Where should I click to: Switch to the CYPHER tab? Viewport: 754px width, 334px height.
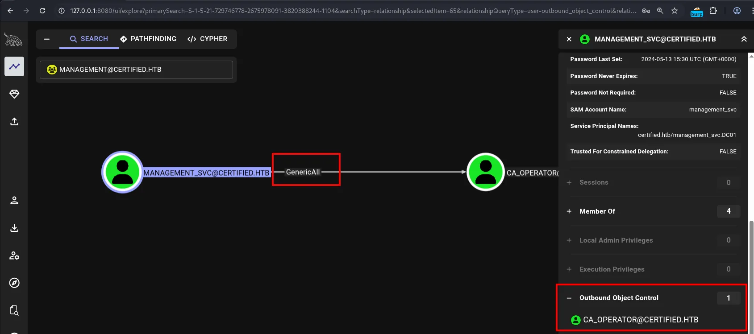click(207, 39)
